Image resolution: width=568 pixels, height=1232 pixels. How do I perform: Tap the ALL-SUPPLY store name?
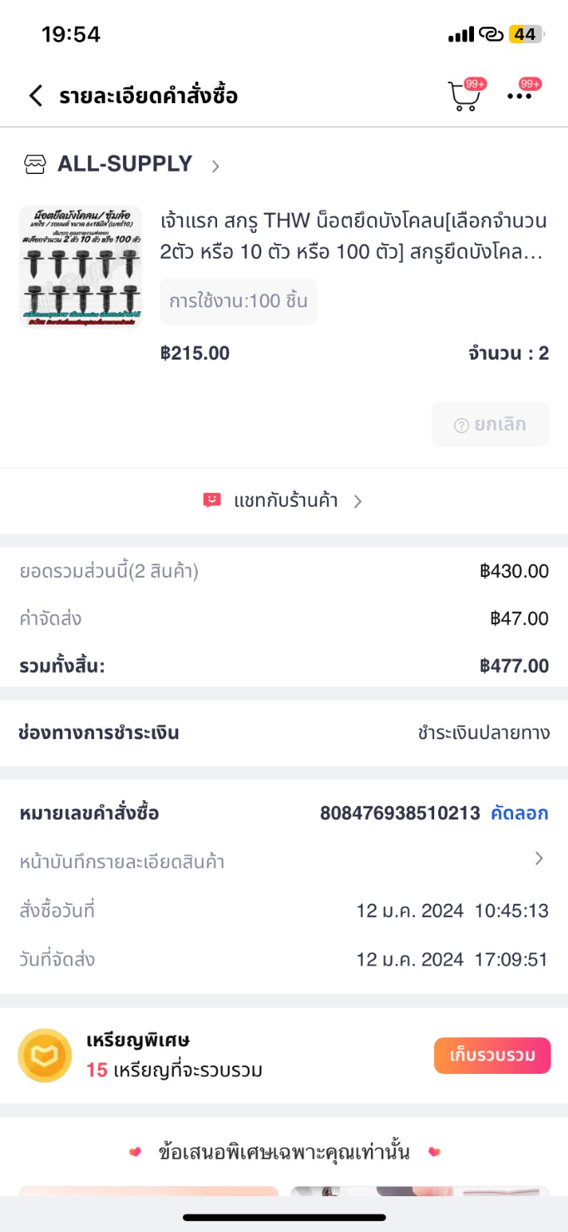click(125, 164)
